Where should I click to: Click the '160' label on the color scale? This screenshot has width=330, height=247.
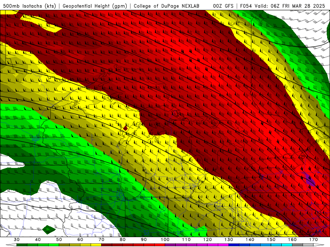(292, 240)
